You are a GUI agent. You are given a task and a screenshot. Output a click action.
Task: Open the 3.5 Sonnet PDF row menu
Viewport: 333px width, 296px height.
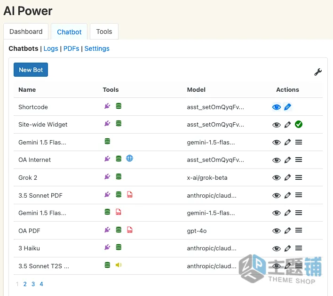[x=299, y=195]
